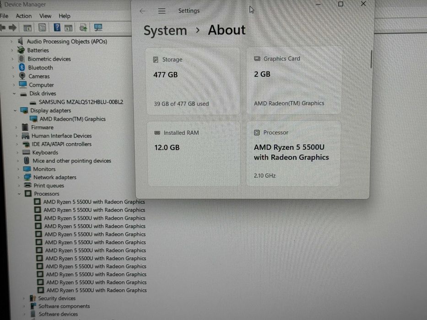
Task: Click the 2.10 GHz processor speed text
Action: click(x=265, y=176)
